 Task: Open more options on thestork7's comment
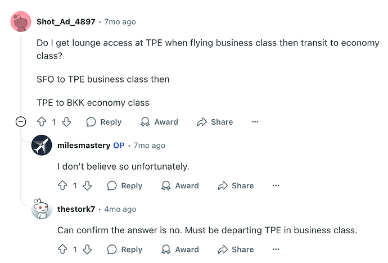click(x=276, y=250)
